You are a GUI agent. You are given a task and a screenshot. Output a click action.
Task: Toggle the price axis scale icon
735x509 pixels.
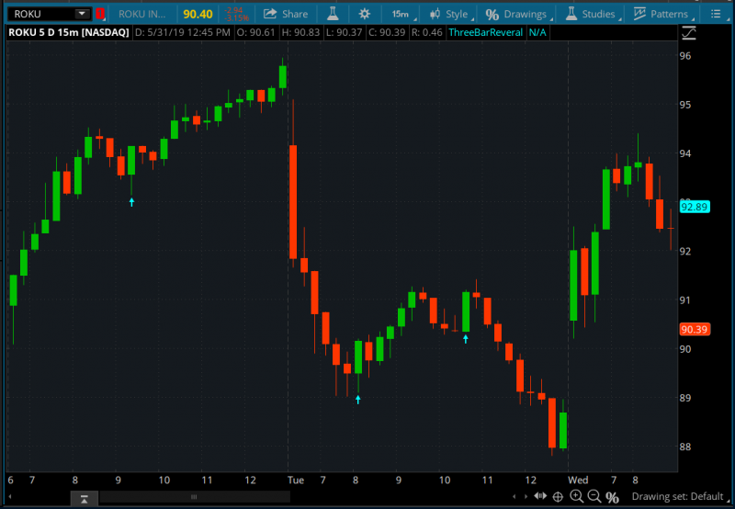tap(688, 33)
